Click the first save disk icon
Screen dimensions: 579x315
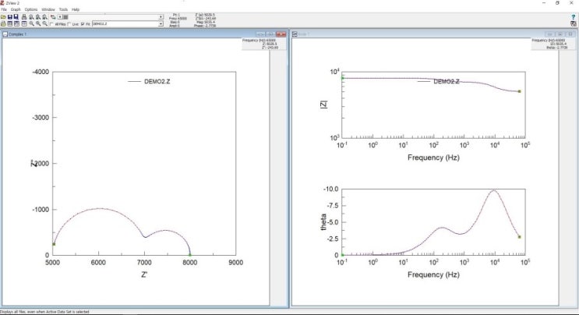(x=10, y=16)
